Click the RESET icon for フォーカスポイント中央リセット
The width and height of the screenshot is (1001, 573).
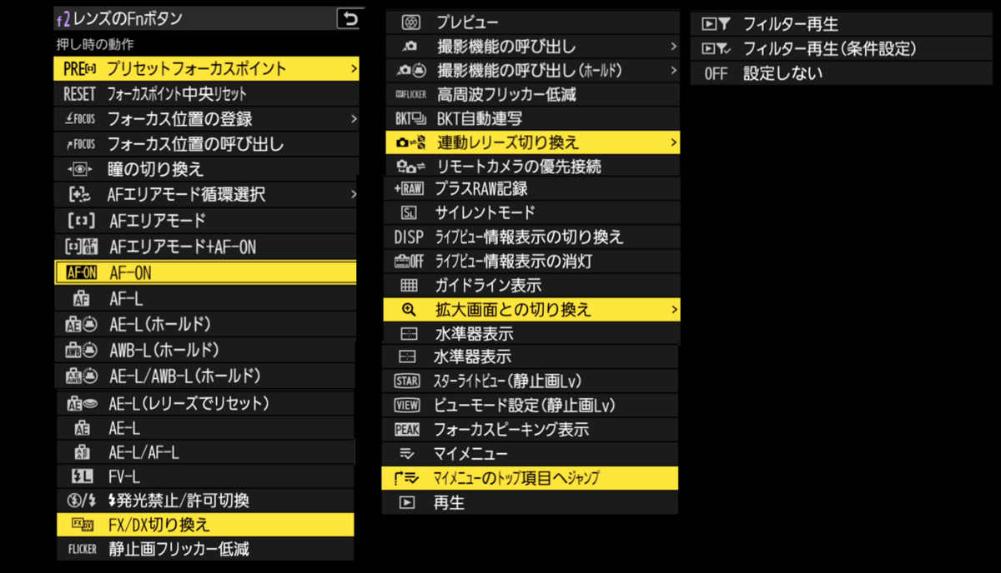(x=79, y=94)
